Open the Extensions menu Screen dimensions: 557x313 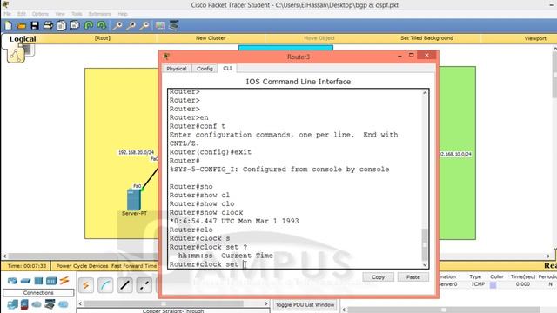100,14
